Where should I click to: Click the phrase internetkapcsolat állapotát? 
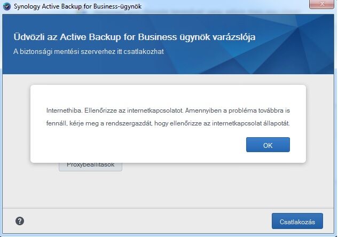tap(251, 123)
